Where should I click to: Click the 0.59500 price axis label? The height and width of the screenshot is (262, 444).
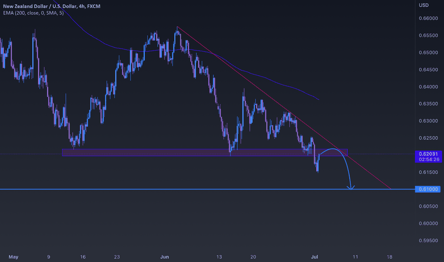[x=428, y=241]
